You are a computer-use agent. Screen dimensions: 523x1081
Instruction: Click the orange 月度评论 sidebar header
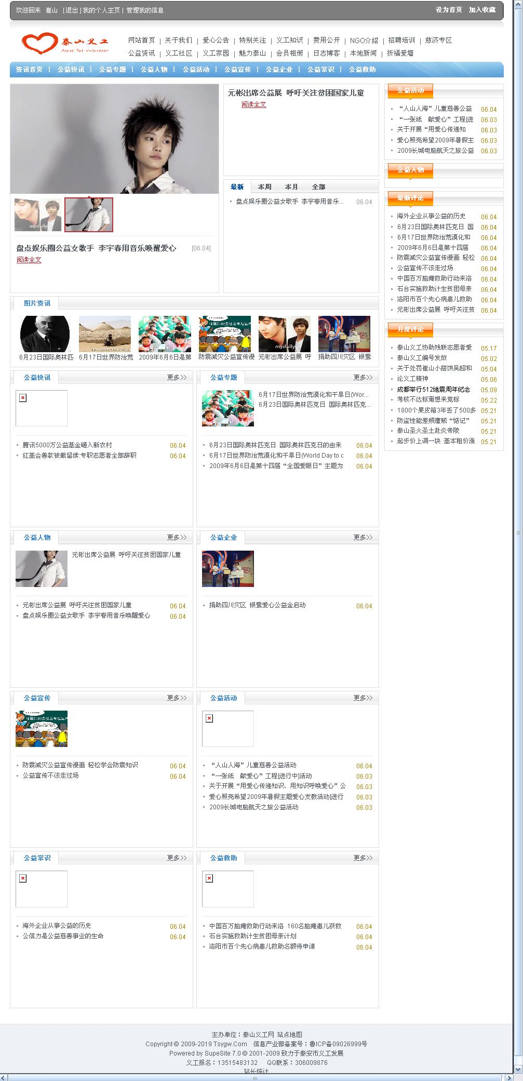coord(410,329)
